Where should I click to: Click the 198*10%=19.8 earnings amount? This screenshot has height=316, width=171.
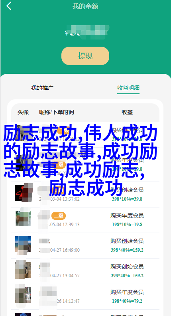coord(127,225)
